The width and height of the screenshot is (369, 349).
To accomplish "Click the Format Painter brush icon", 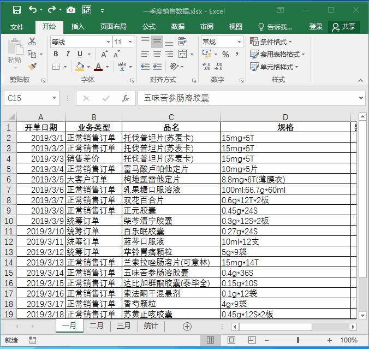I will click(x=32, y=67).
